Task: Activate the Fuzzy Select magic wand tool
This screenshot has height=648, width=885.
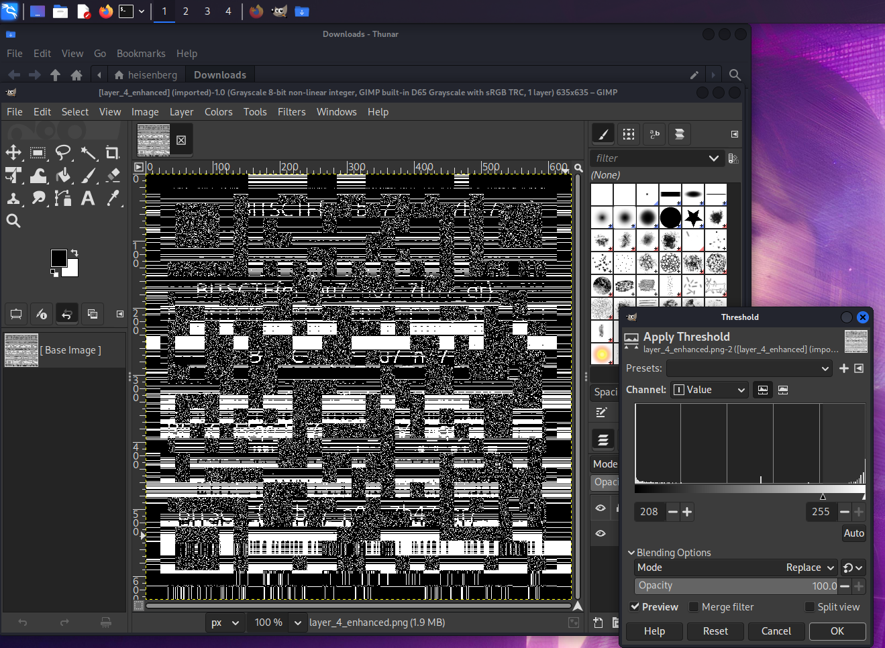Action: click(x=88, y=153)
